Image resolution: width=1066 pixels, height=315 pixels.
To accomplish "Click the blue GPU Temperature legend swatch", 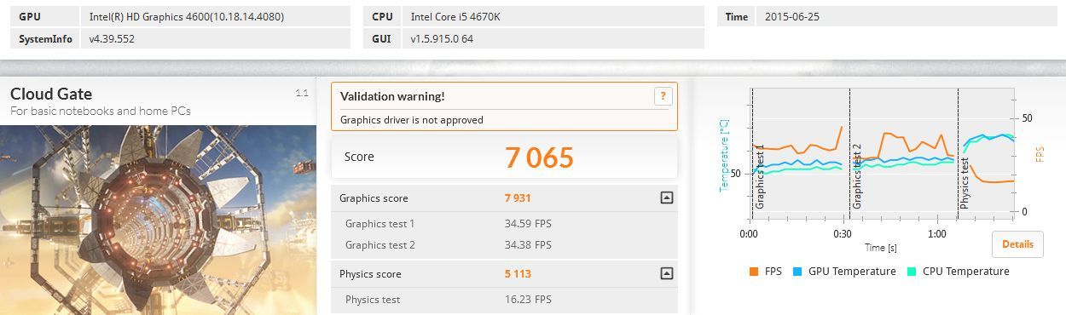I will click(797, 272).
